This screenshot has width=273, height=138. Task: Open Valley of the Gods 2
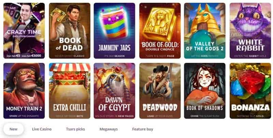click(205, 31)
